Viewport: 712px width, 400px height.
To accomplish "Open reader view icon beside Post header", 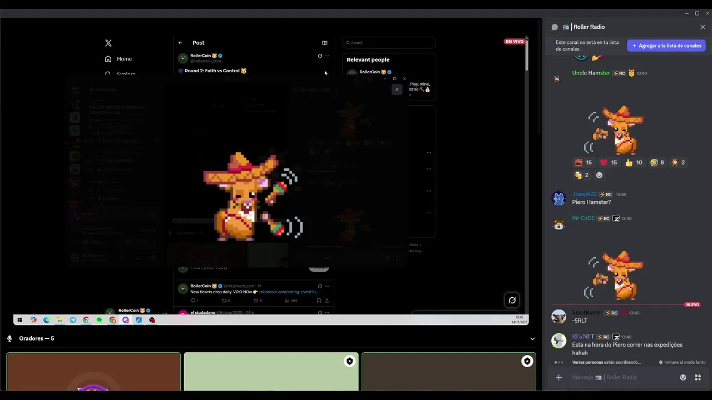I will point(325,43).
